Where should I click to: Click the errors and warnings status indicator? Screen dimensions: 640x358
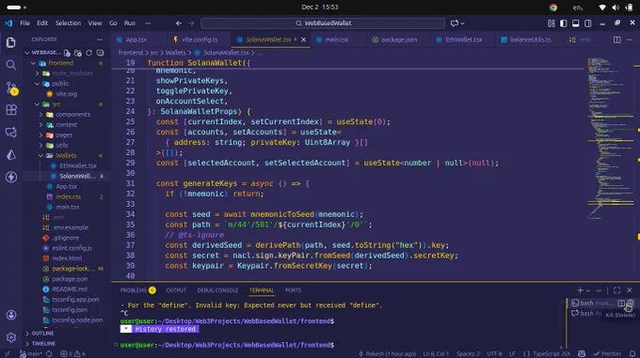tap(73, 353)
